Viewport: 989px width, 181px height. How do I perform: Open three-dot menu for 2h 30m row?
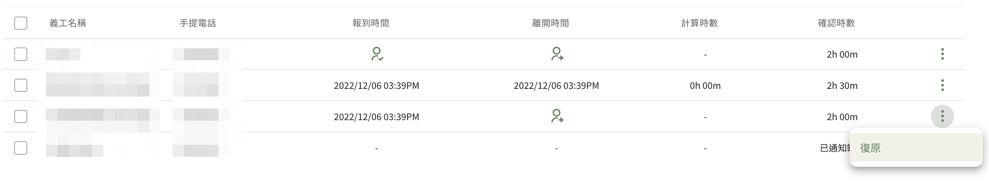pos(942,85)
